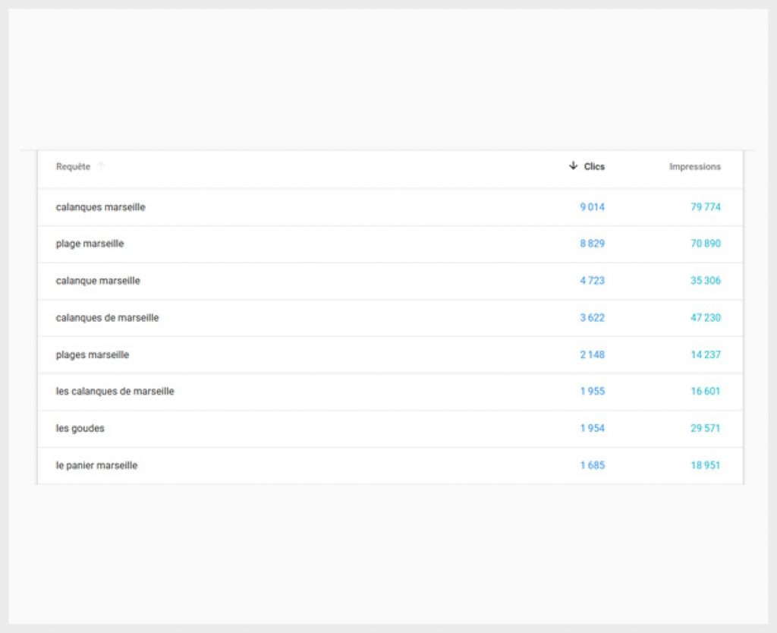Click the 'le panier marseille' query
Viewport: 777px width, 633px height.
point(96,465)
